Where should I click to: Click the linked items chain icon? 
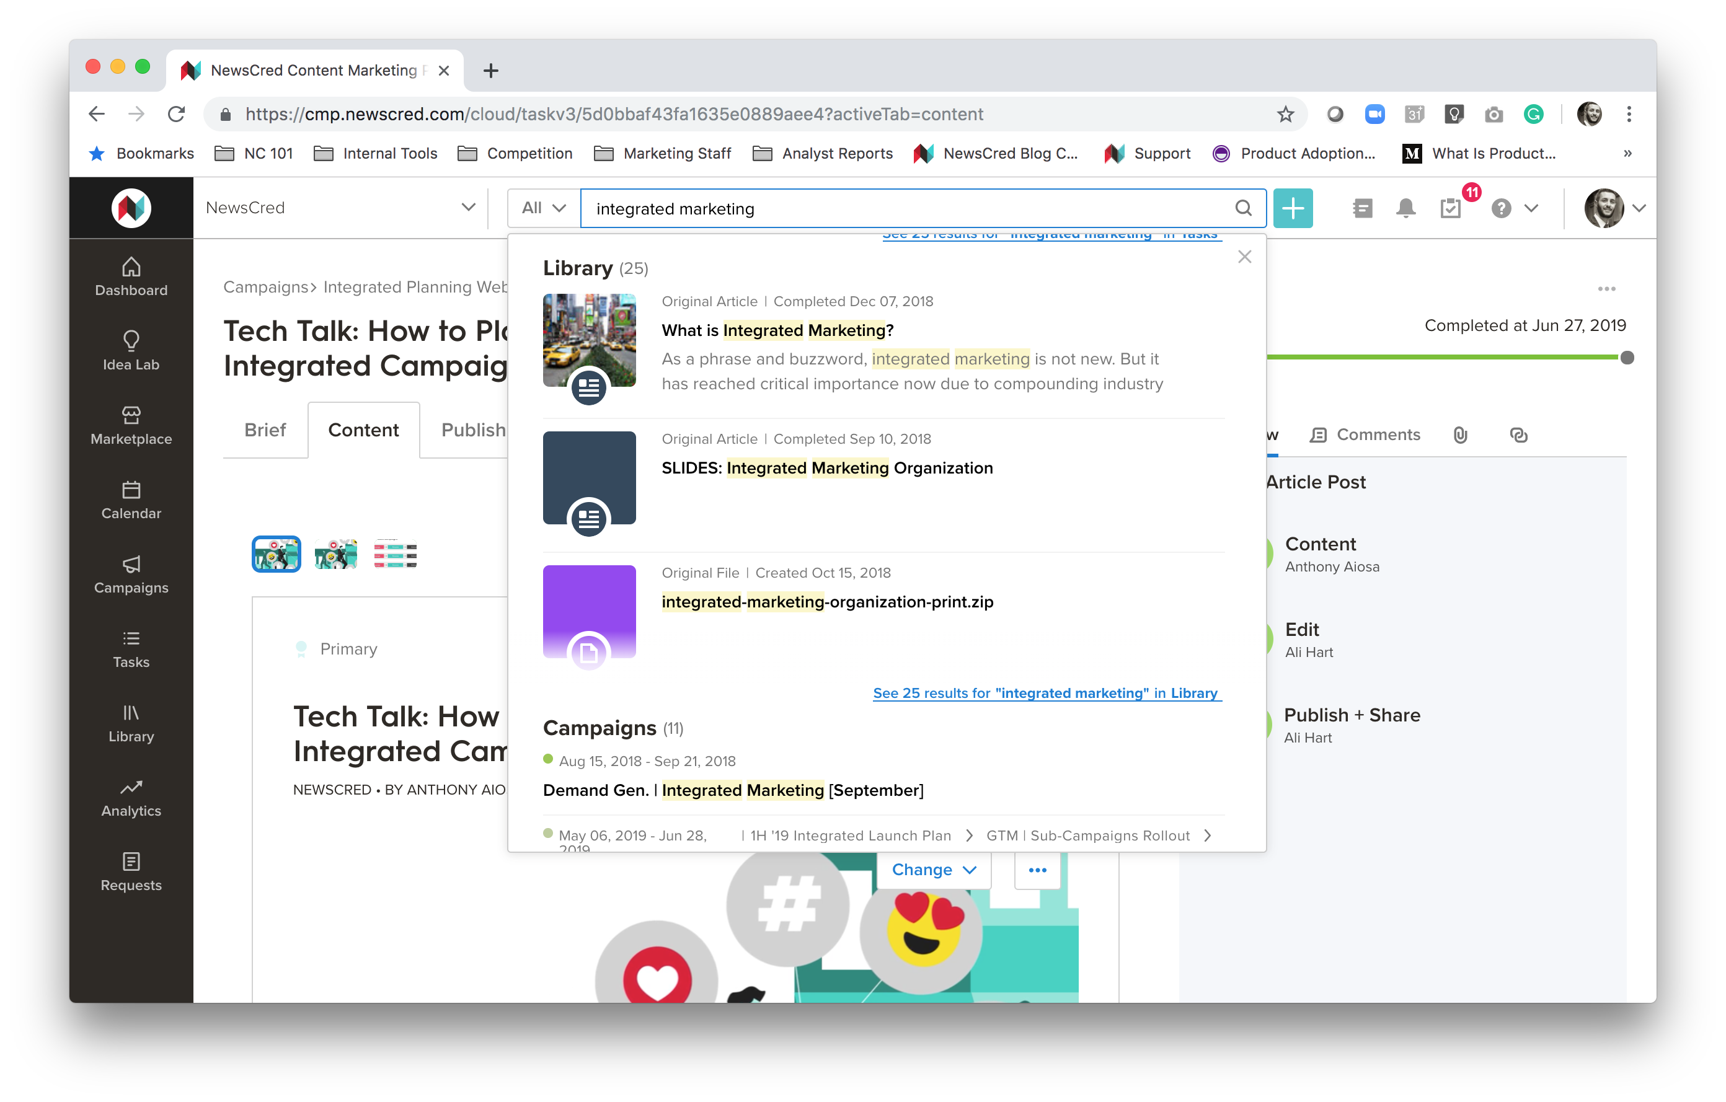click(1518, 435)
